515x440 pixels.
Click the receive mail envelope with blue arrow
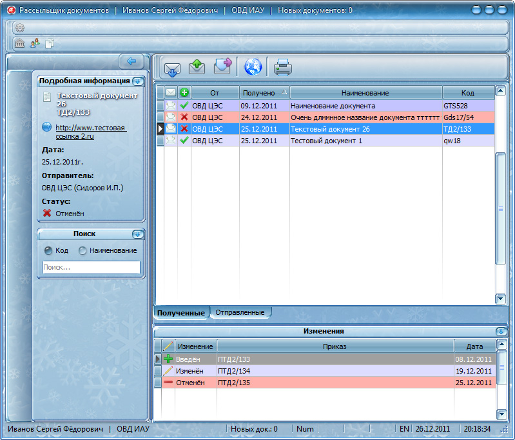coord(172,69)
